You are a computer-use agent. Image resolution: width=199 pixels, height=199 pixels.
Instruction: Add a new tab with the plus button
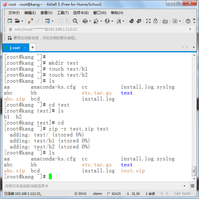tap(33, 47)
